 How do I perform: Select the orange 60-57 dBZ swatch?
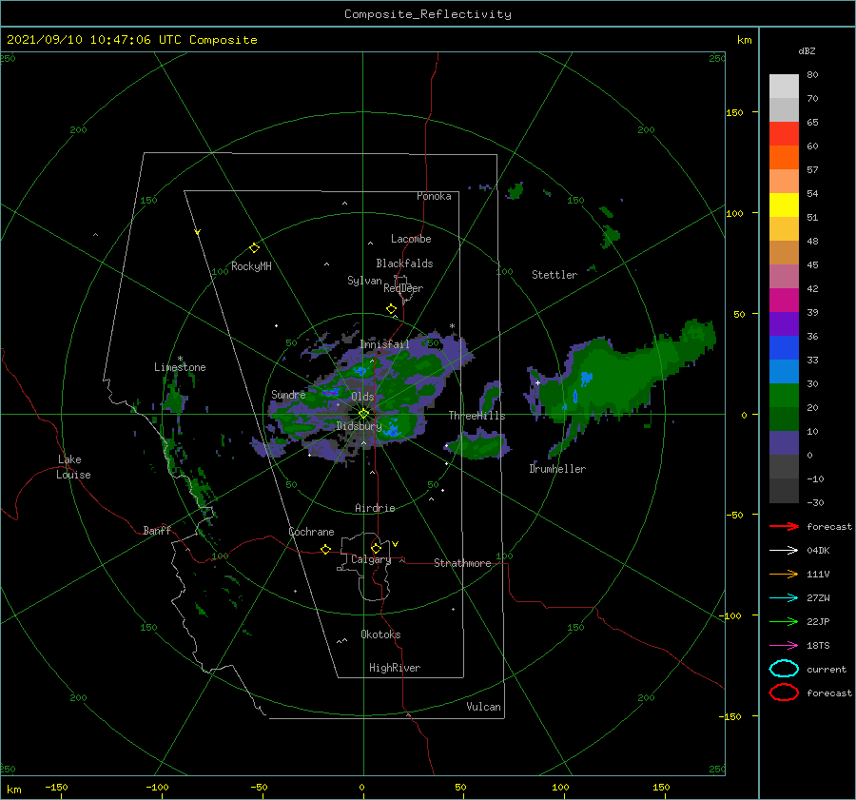(x=784, y=158)
